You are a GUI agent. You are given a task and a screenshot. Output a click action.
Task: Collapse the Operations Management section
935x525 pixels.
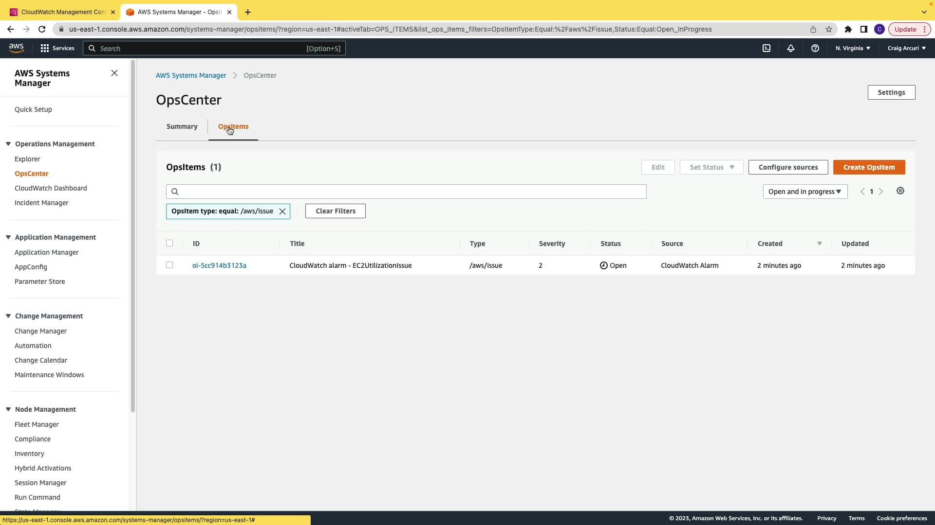click(x=8, y=144)
